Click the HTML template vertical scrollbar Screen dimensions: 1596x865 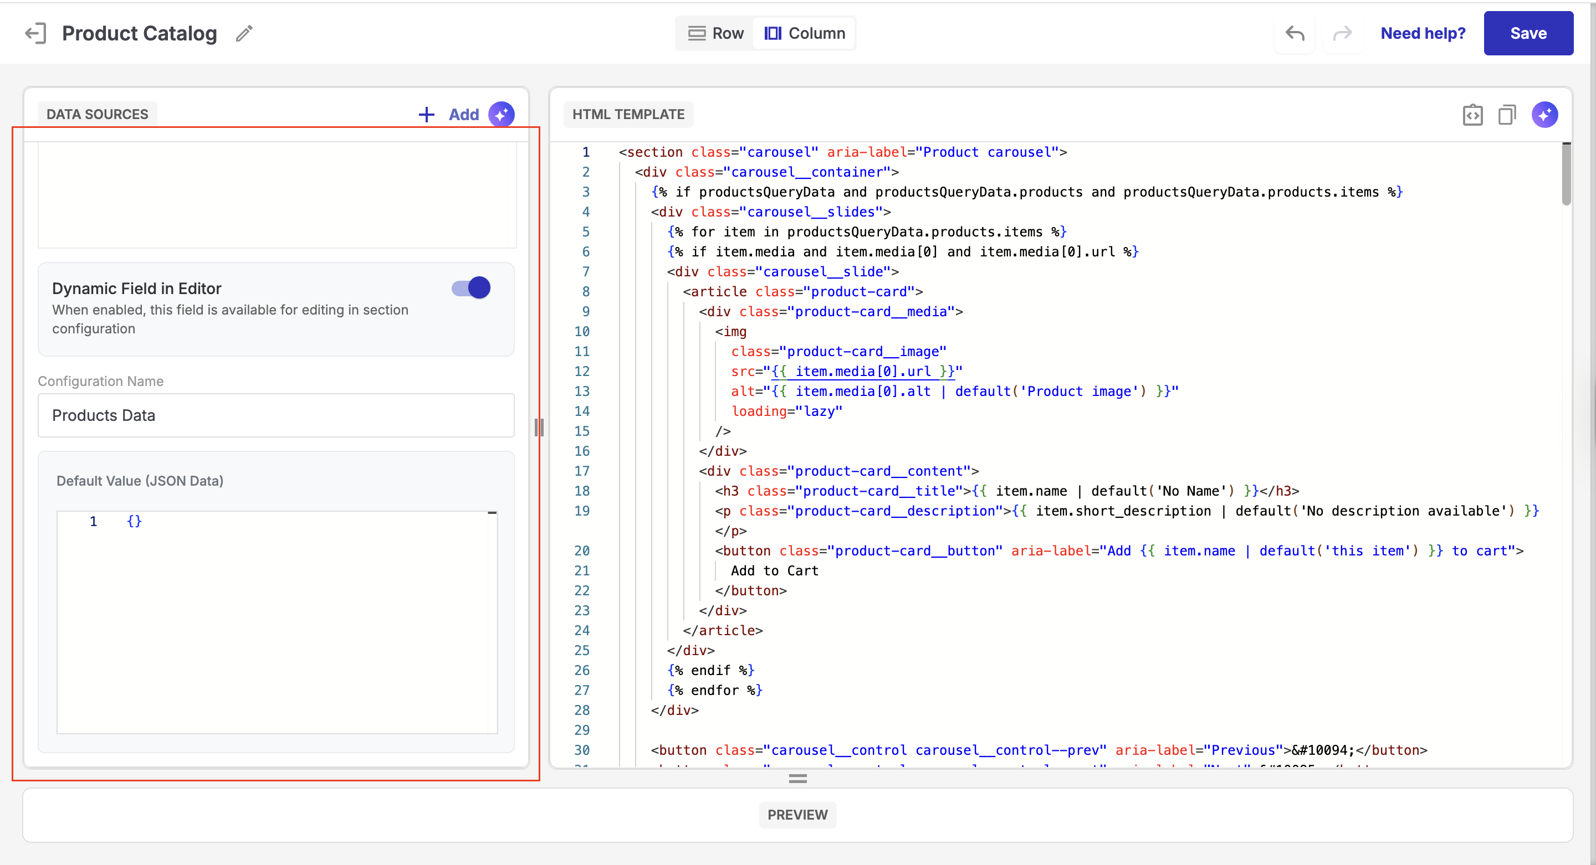[1566, 173]
